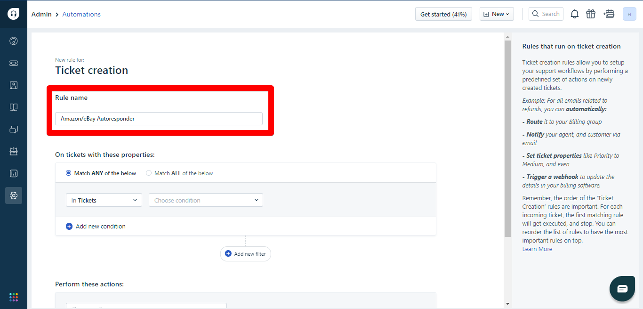Open the Freshworks app switcher icon
Screen dimensions: 643x309
pos(14,297)
